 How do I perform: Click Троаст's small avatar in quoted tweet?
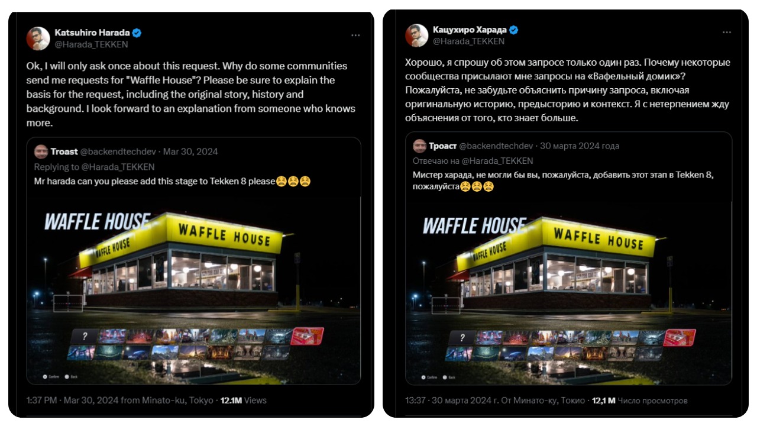(419, 146)
